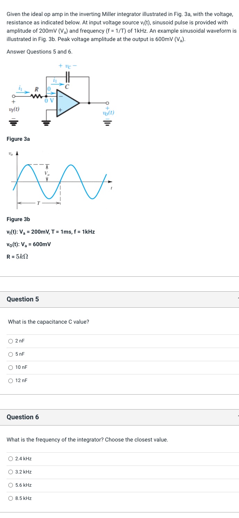This screenshot has height=518, width=239.
Task: Click the integrator frequency question text
Action: pos(87,440)
